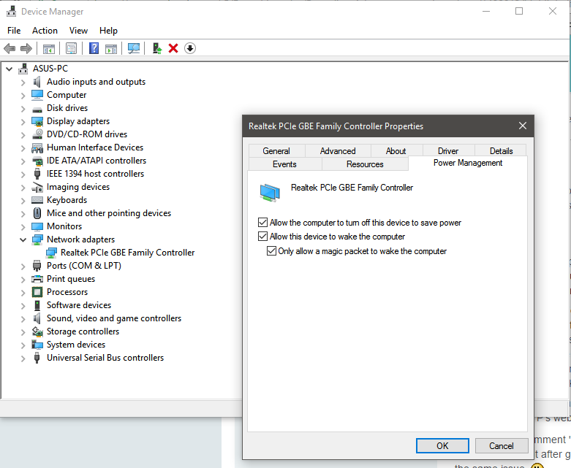Switch to the About tab
The height and width of the screenshot is (468, 571).
click(x=396, y=151)
